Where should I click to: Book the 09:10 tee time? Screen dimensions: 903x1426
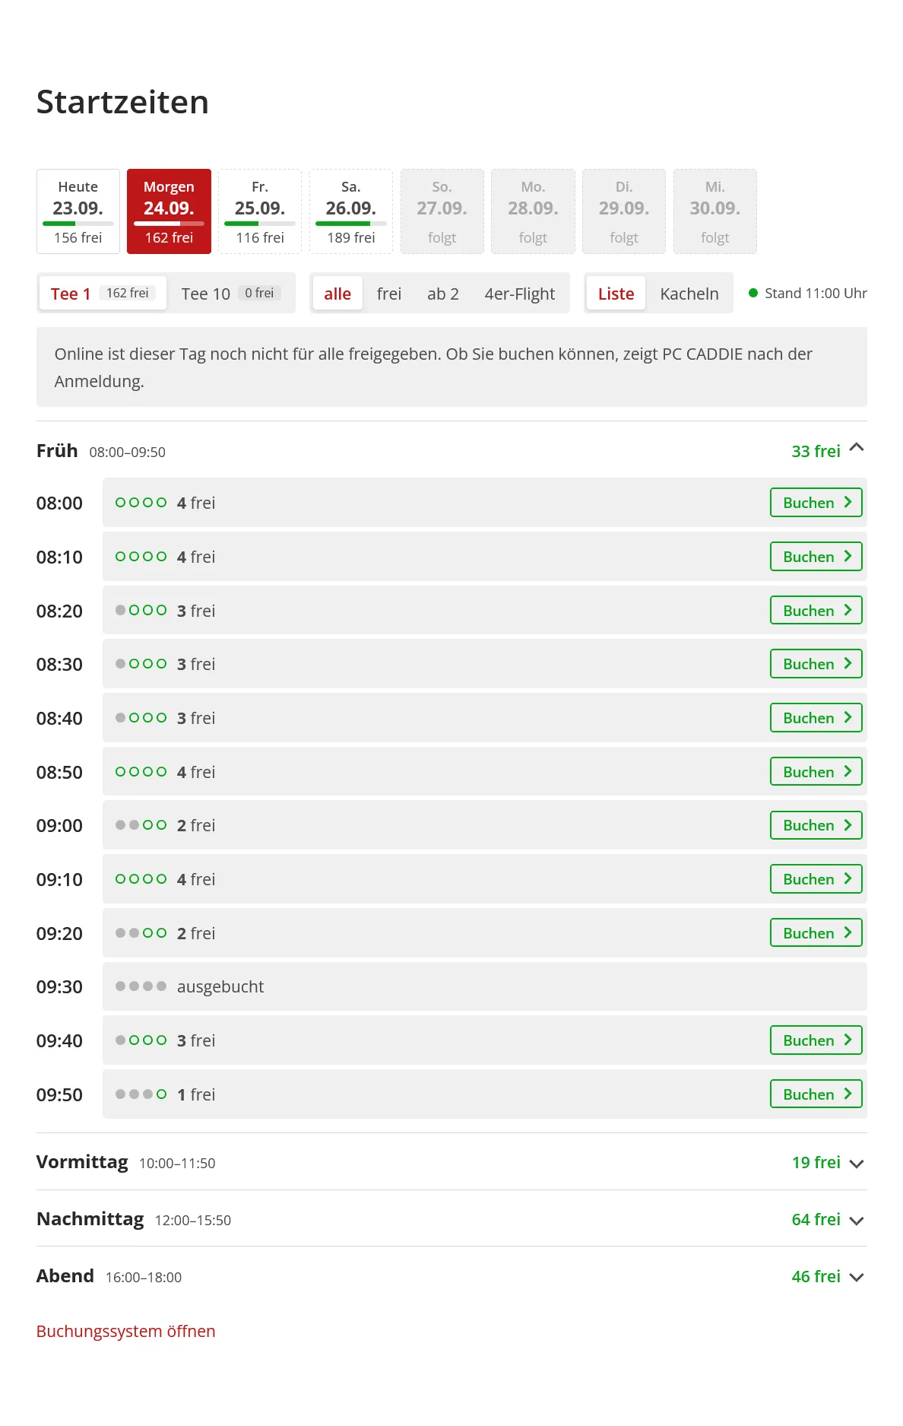point(816,879)
